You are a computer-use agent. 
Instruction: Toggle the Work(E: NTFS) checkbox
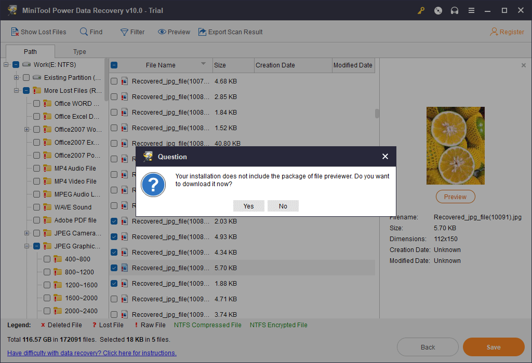point(16,64)
